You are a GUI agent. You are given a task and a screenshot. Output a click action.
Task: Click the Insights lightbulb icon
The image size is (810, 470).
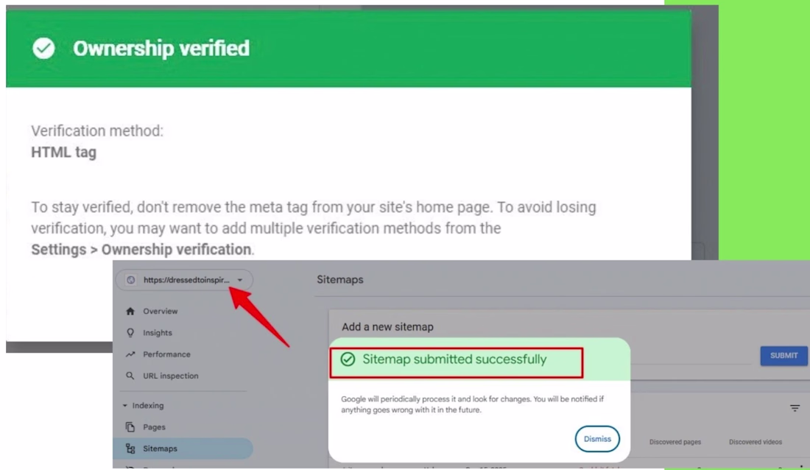click(130, 332)
